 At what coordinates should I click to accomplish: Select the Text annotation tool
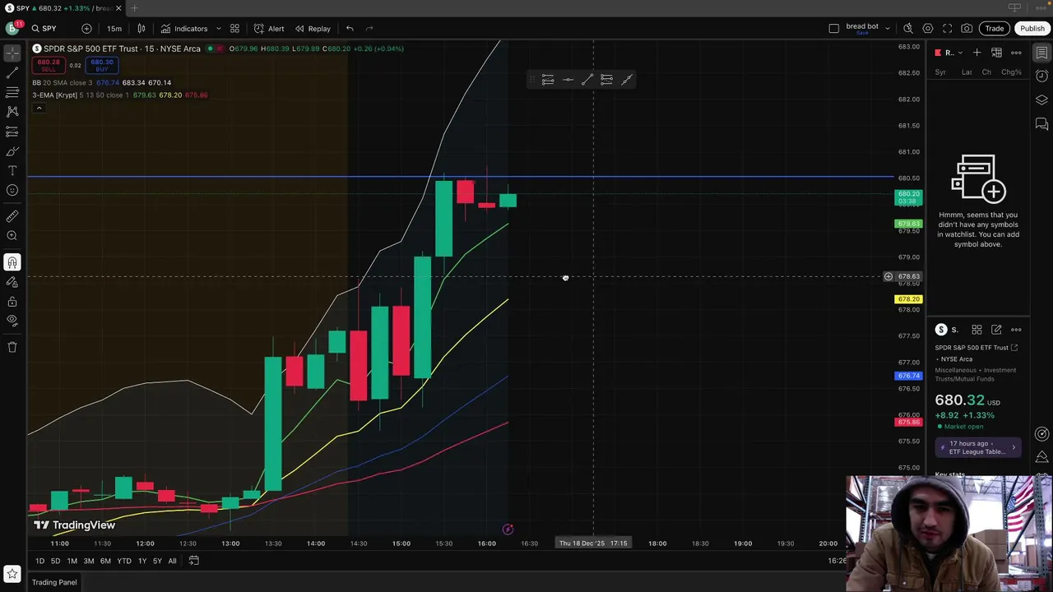12,171
